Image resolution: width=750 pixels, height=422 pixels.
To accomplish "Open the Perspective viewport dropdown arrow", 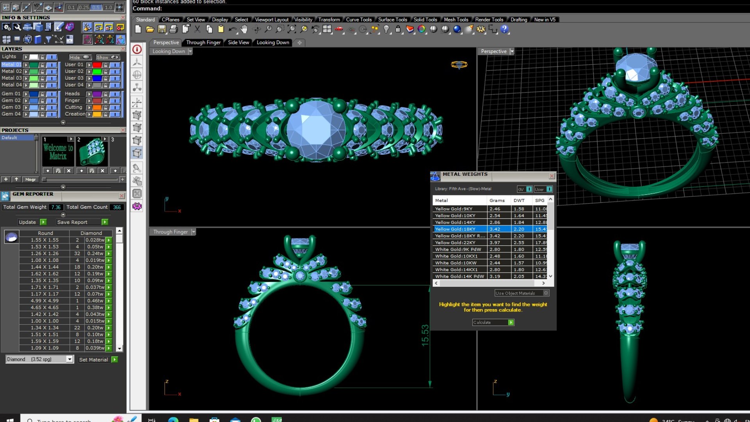I will pyautogui.click(x=512, y=52).
